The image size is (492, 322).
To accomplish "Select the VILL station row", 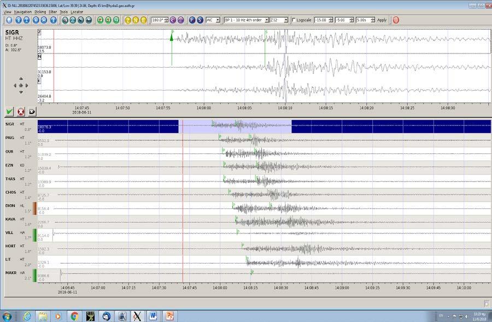I will [248, 235].
